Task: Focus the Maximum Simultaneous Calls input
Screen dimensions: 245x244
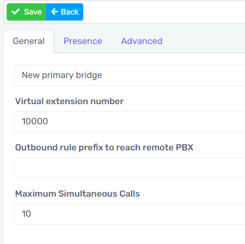Action: coord(130,214)
